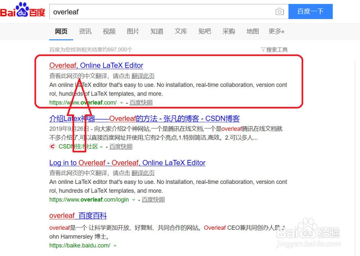Click the search box containing overleaf

(x=169, y=12)
